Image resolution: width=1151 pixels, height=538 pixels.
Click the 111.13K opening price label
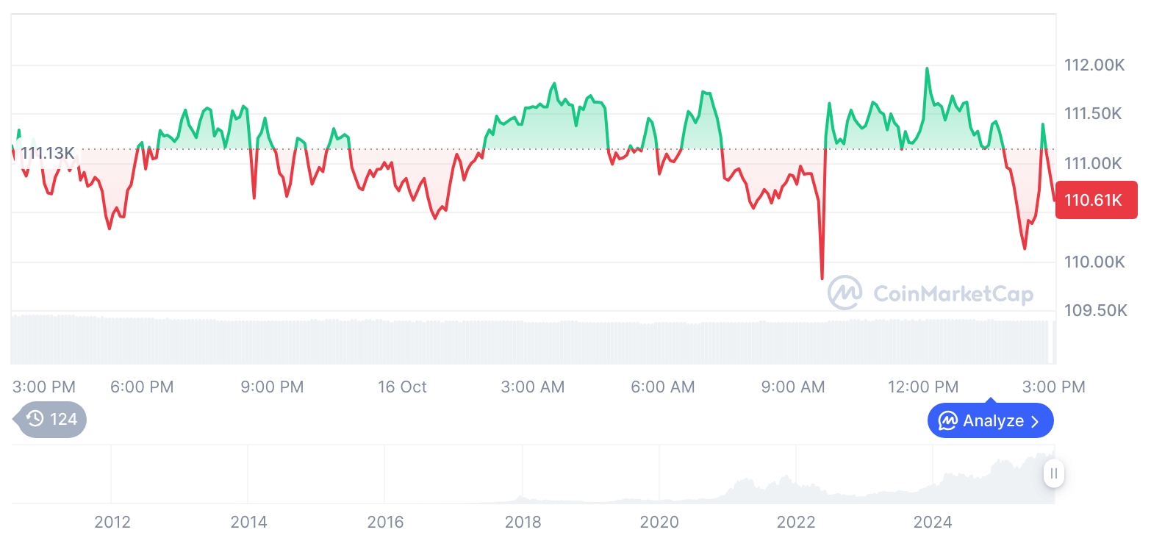[x=47, y=153]
